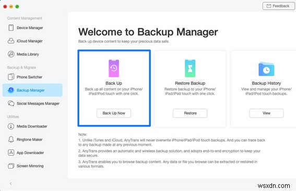The image size is (296, 191).
Task: Collapse the sidebar with the left chevron
Action: pos(11,184)
